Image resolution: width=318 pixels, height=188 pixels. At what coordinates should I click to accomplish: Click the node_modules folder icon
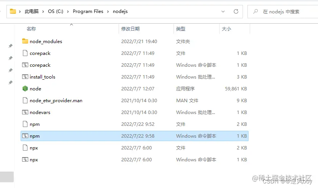[25, 41]
